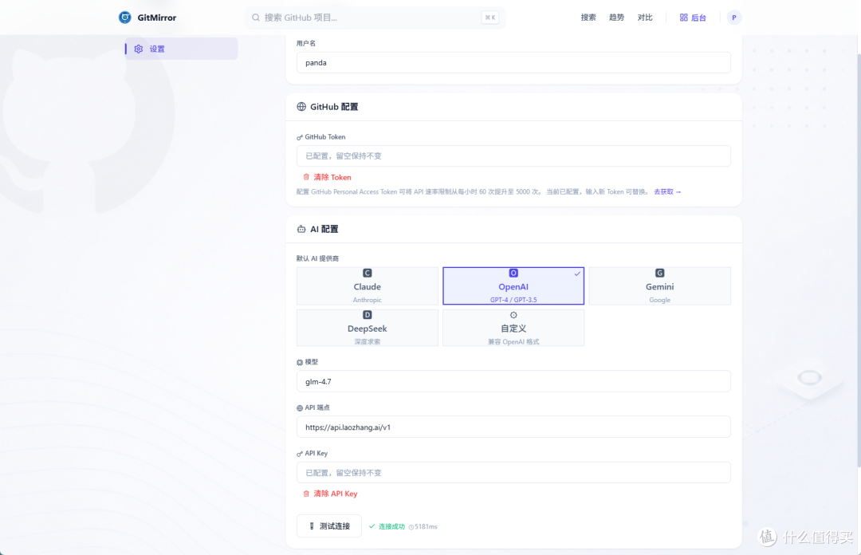Image resolution: width=861 pixels, height=555 pixels.
Task: Click the green 连接成功 checkmark
Action: (372, 526)
